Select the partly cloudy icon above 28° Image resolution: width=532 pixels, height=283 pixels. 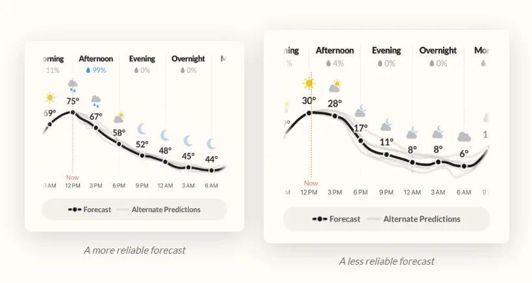coord(335,87)
